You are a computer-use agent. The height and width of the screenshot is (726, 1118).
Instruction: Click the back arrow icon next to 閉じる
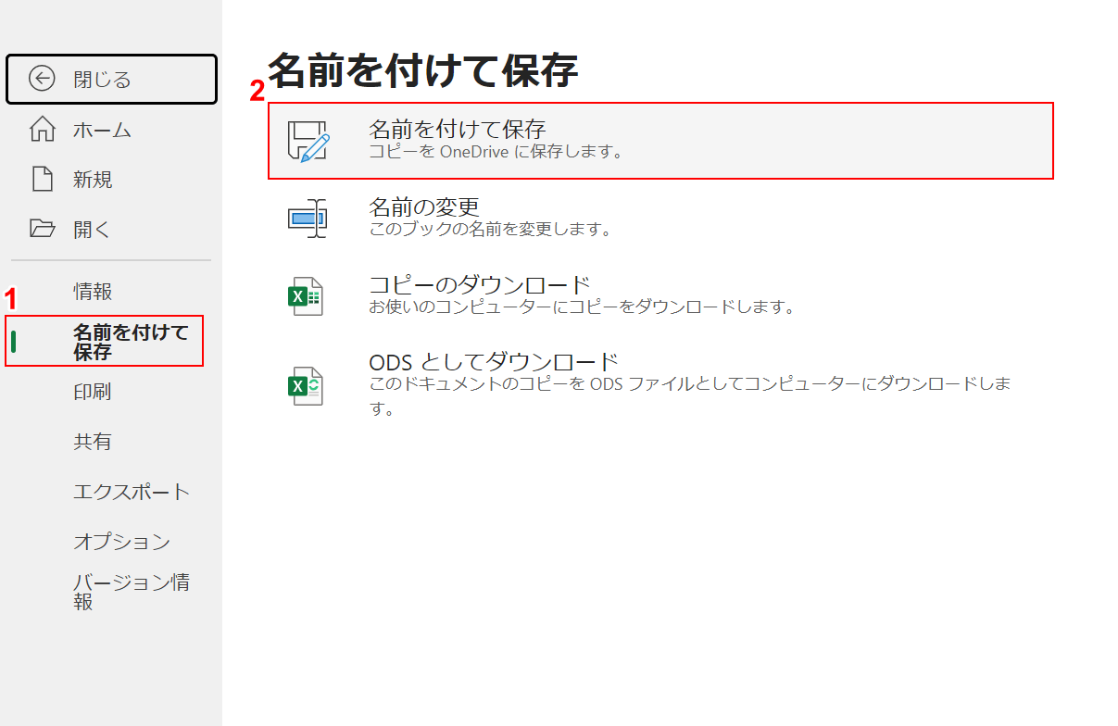(42, 80)
